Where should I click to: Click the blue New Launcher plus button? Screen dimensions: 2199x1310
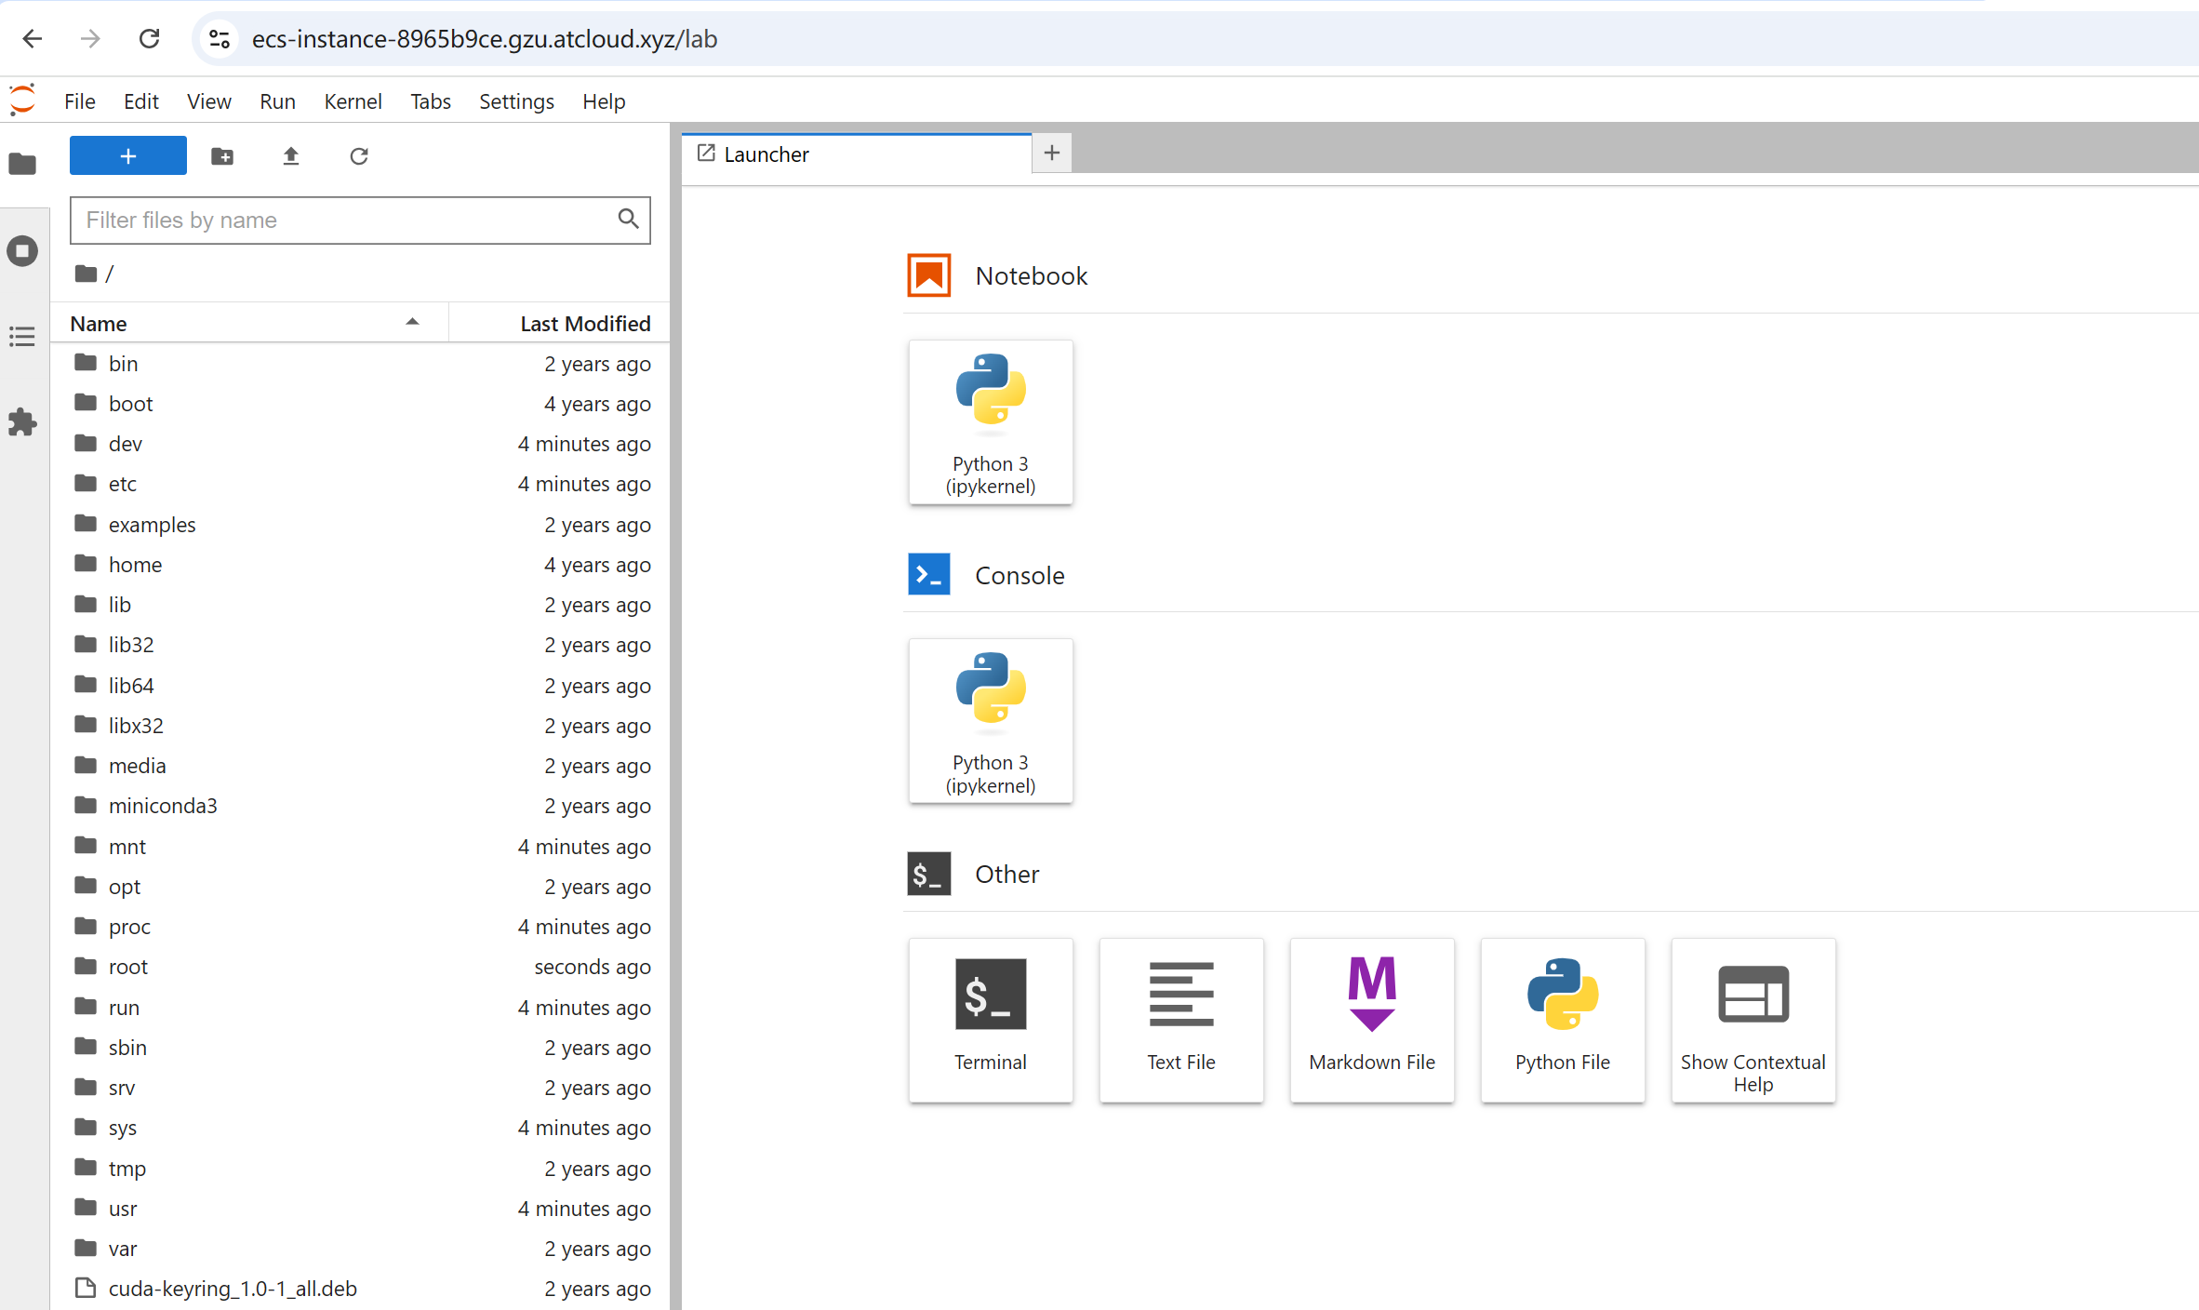click(128, 156)
